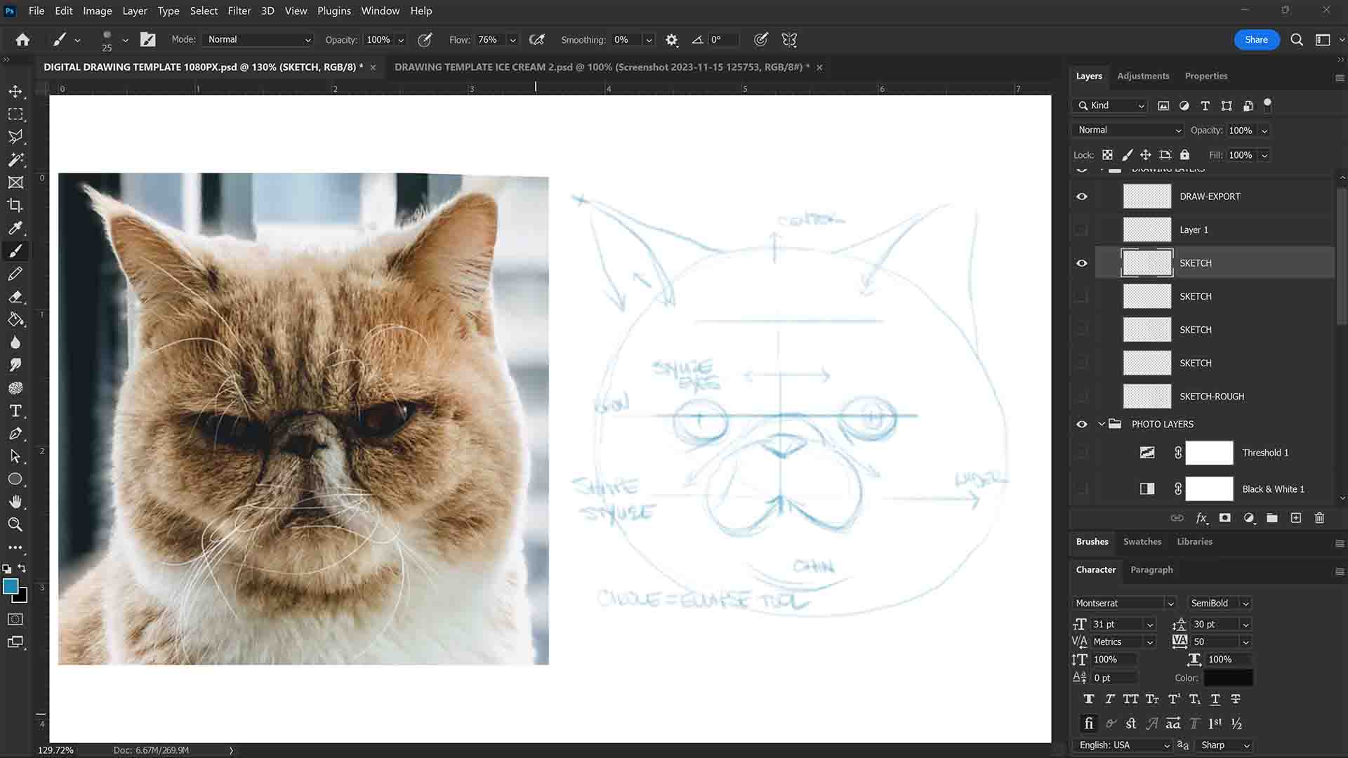The width and height of the screenshot is (1348, 758).
Task: Select the Eyedropper tool
Action: 15,228
